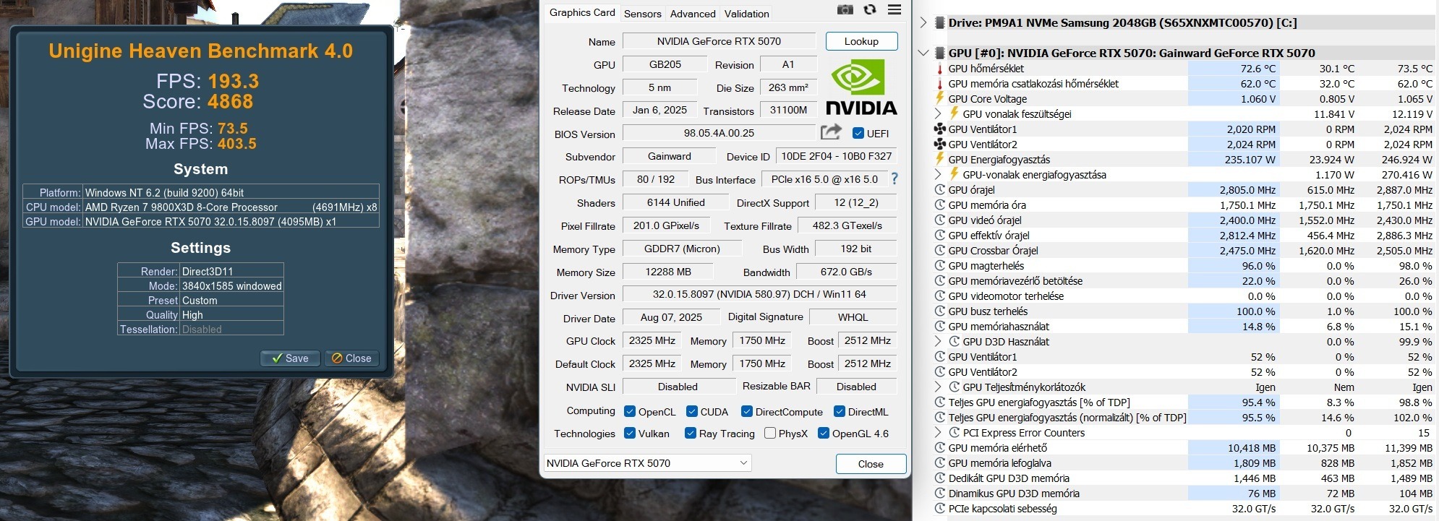This screenshot has height=521, width=1439.
Task: Select icon beside GPU Crossbar Órajel
Action: tap(940, 251)
